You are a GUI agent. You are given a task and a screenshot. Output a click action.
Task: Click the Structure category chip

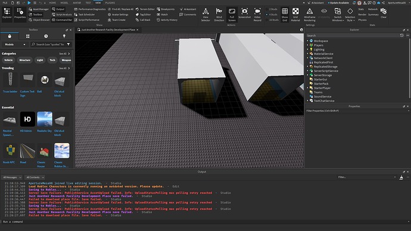25,60
